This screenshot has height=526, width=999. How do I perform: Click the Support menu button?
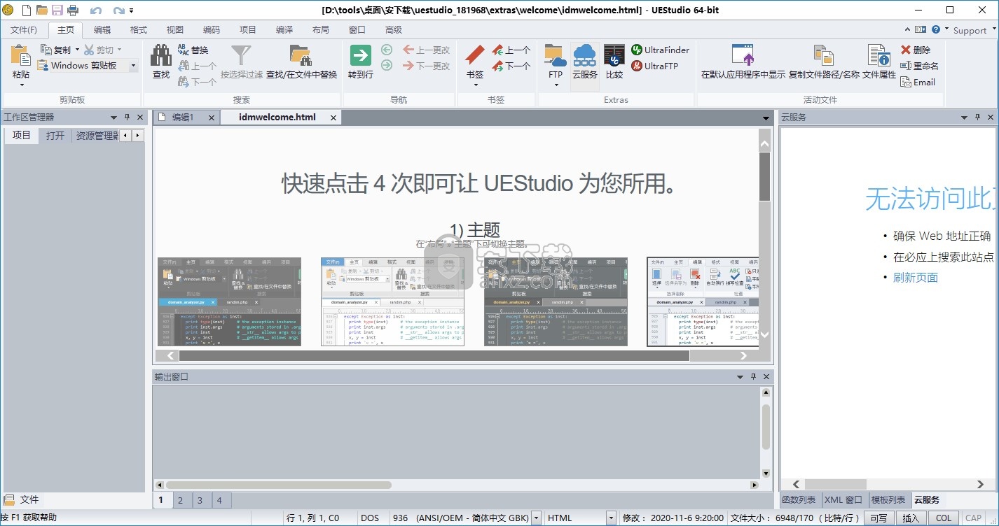tap(970, 30)
